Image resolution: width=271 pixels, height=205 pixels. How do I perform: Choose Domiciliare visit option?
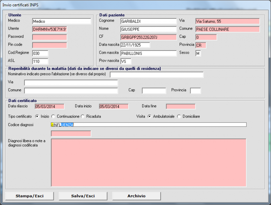[179, 116]
